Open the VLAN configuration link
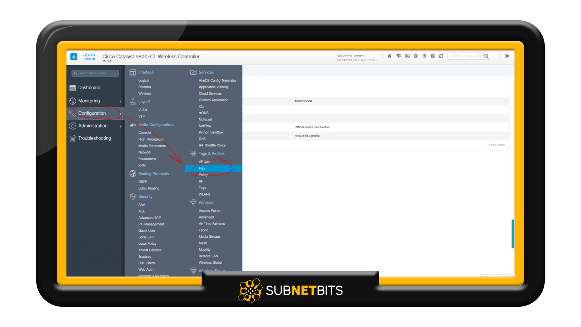 pos(143,110)
